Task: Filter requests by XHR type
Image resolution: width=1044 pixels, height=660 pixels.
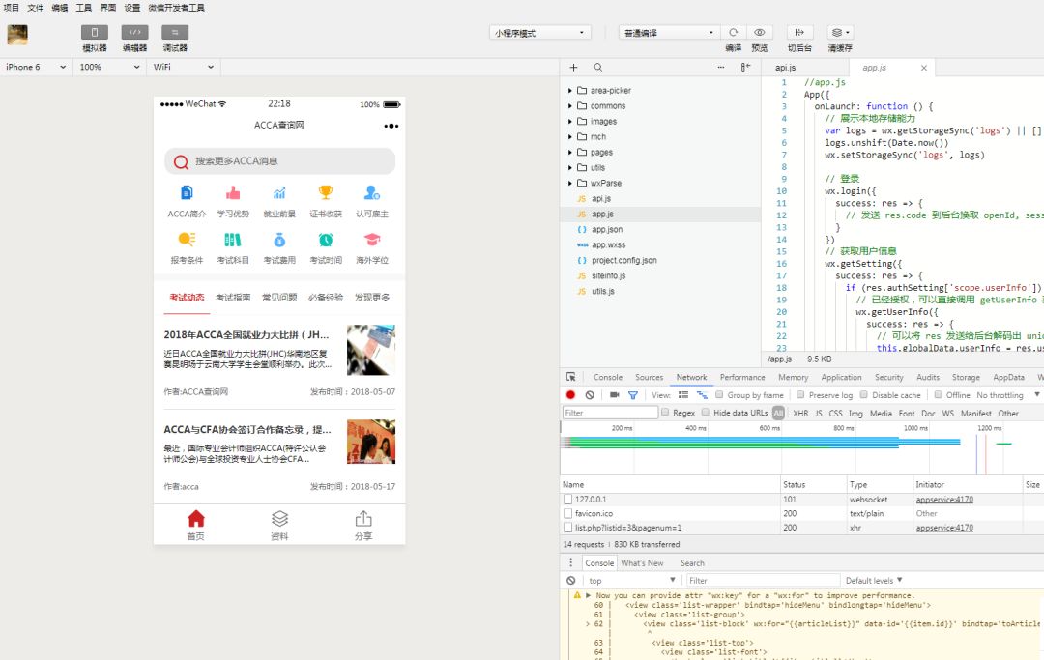Action: (x=800, y=414)
